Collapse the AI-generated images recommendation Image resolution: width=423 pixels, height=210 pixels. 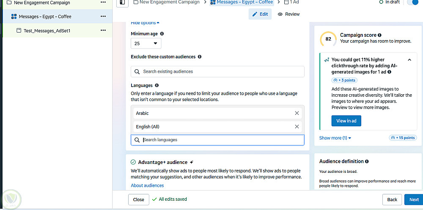click(409, 60)
